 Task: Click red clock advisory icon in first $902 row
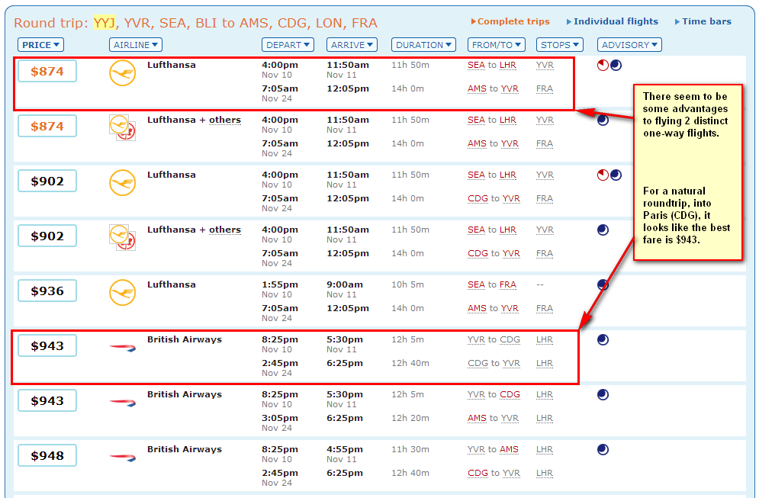coord(603,175)
